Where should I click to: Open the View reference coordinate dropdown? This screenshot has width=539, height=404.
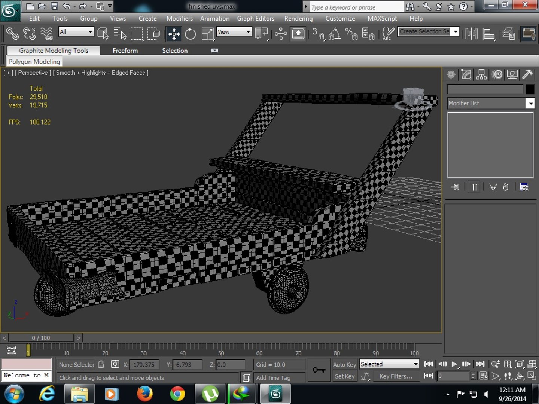point(234,32)
